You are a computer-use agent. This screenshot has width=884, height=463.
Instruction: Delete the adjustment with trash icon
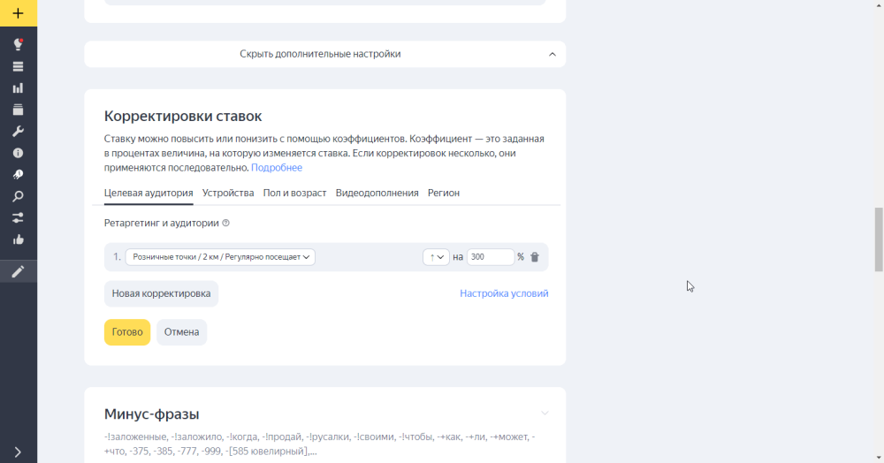[x=534, y=257]
